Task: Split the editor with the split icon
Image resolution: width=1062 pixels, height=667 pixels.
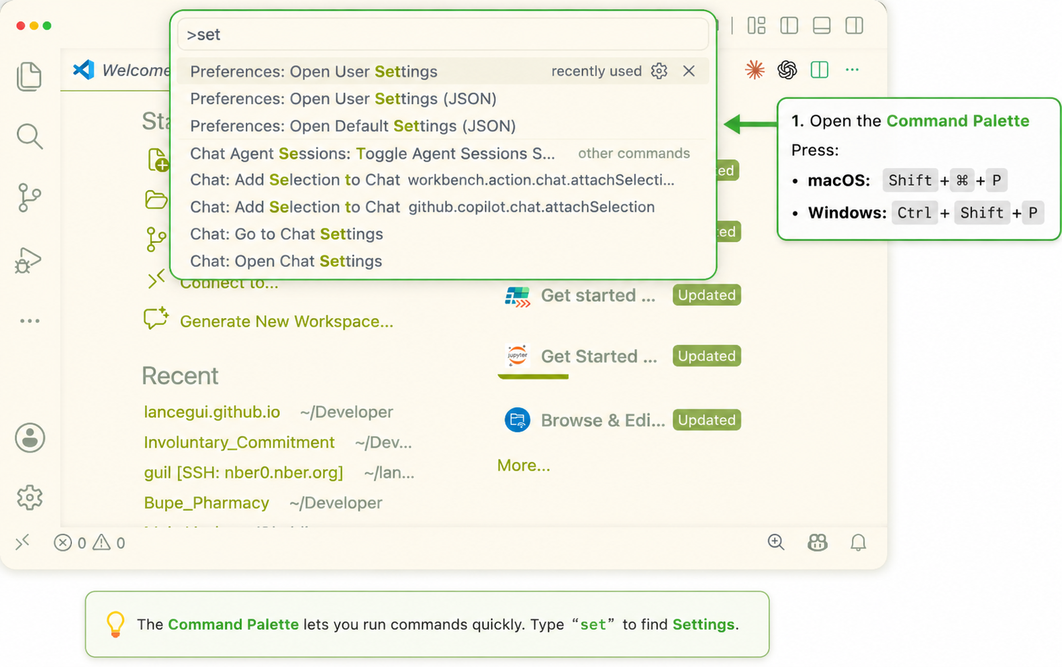Action: click(x=820, y=70)
